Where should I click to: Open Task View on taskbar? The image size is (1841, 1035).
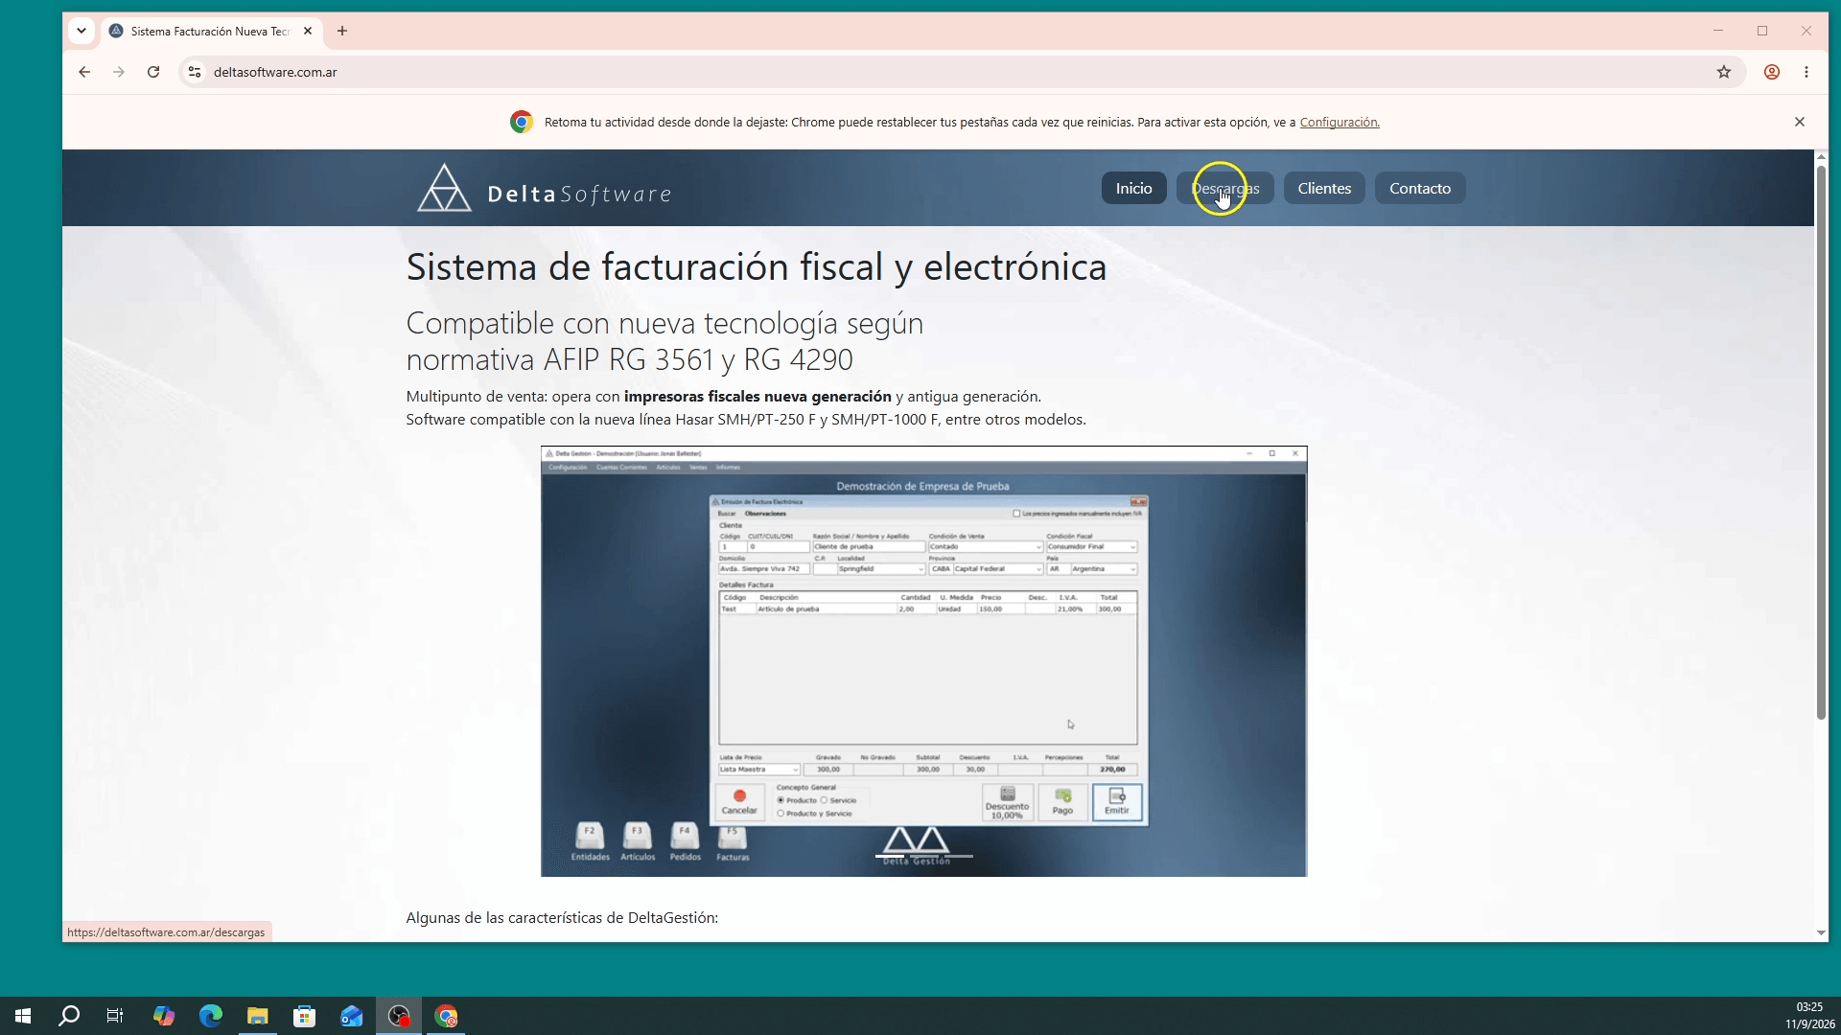[x=115, y=1016]
